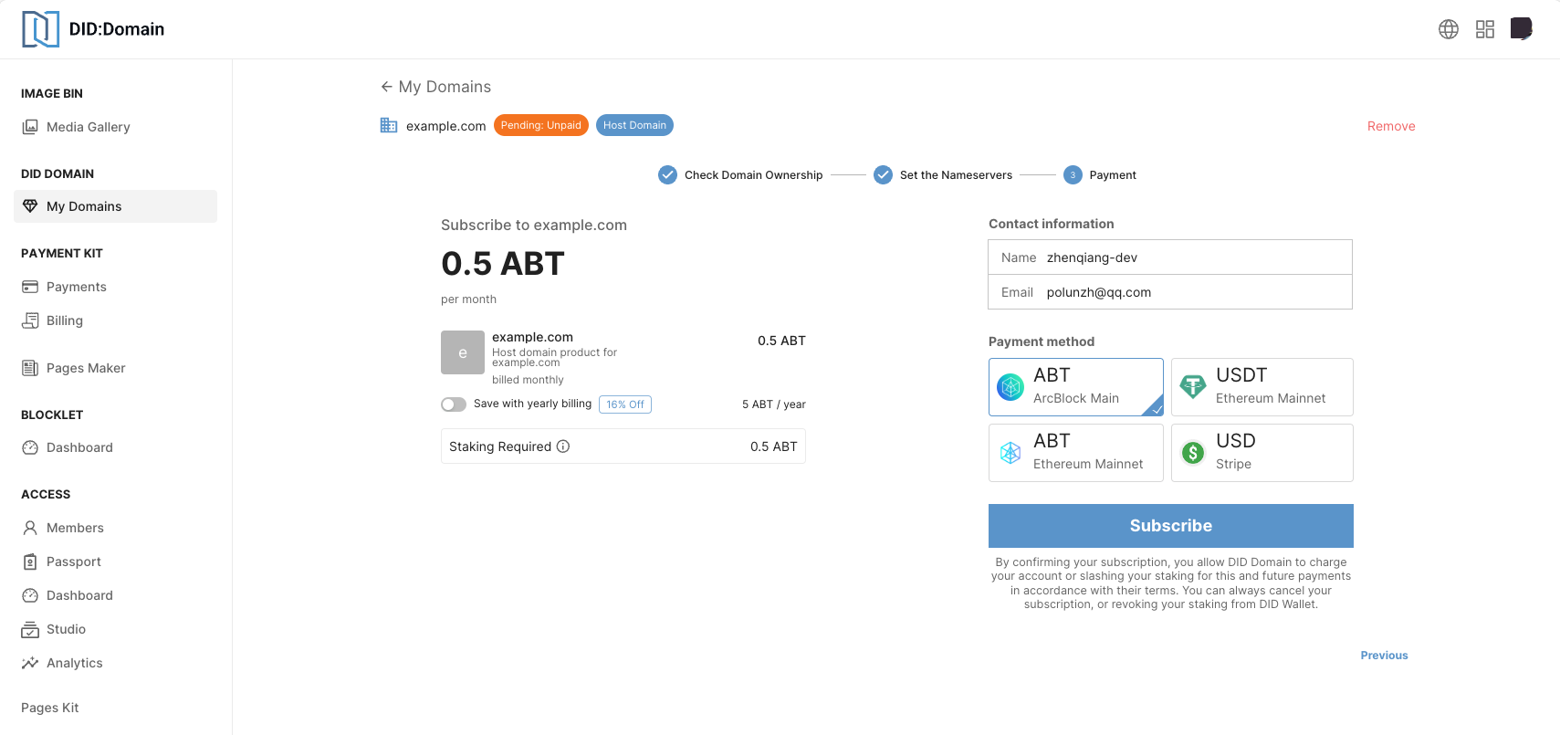This screenshot has width=1560, height=735.
Task: Click the Remove domain link
Action: [1390, 126]
